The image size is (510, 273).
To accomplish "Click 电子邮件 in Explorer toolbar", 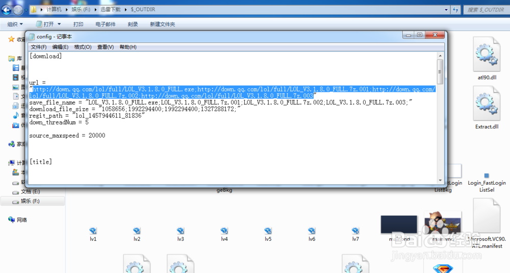I will [106, 24].
